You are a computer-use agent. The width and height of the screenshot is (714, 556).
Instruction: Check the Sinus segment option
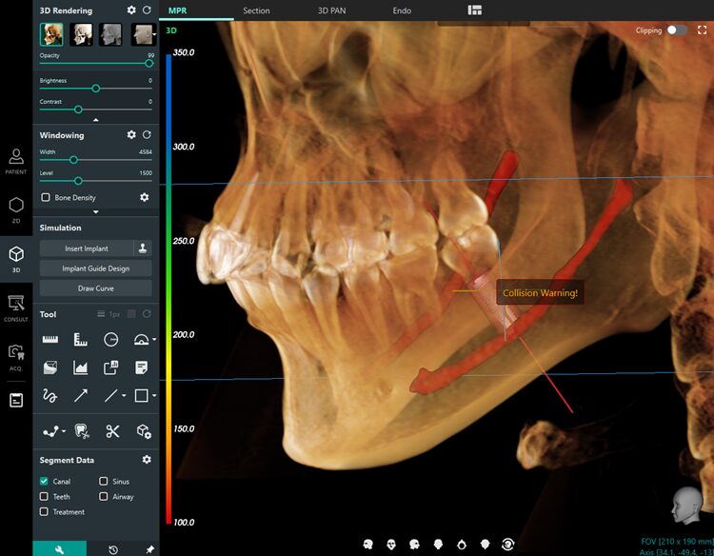coord(104,482)
